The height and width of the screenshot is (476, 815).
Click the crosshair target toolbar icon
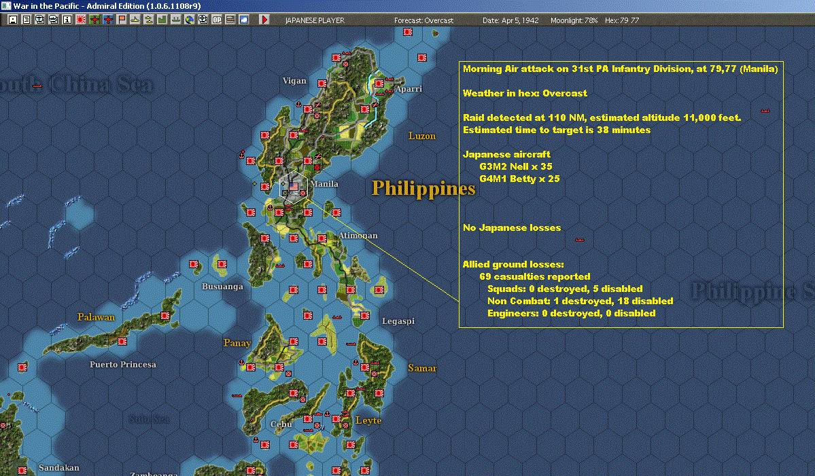coord(203,20)
